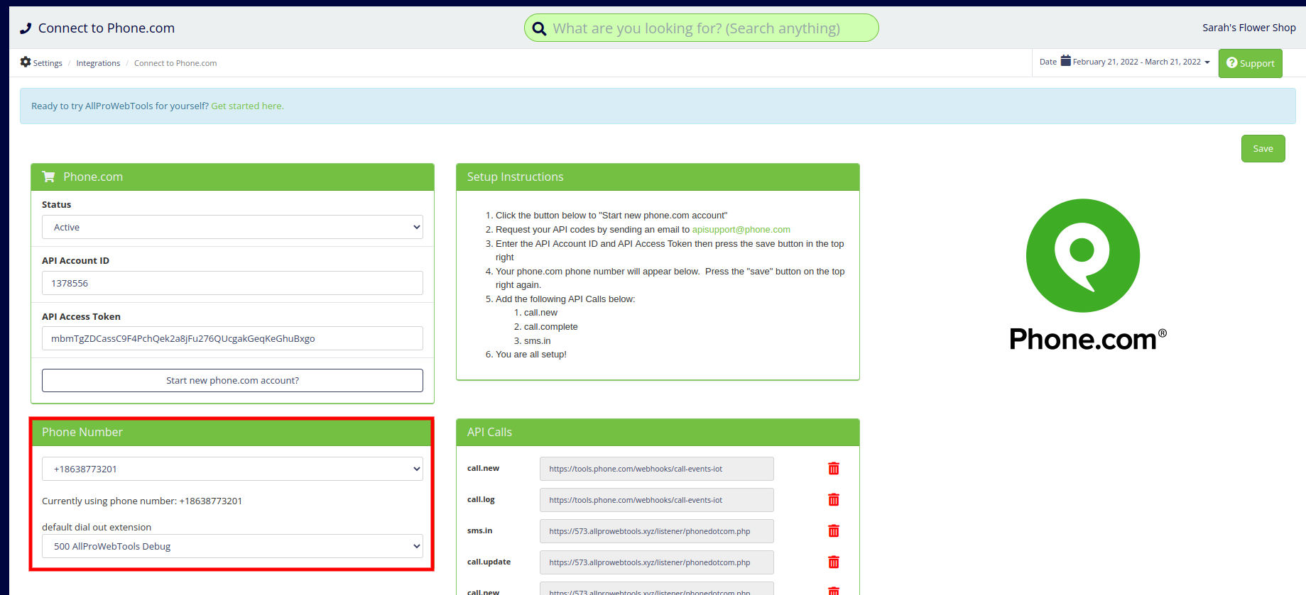
Task: Focus the search anything field
Action: [701, 28]
